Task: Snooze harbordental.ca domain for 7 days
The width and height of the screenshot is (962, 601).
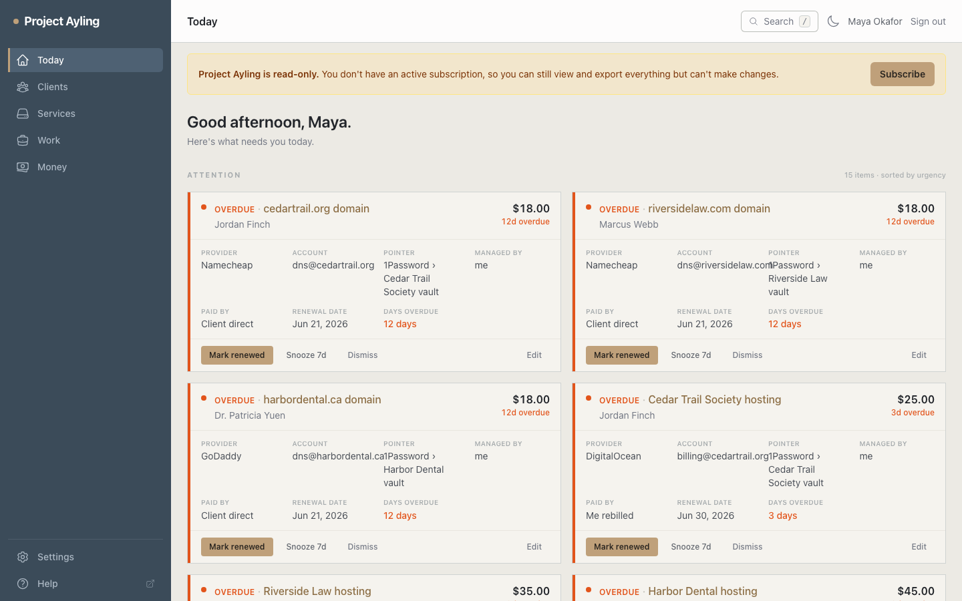Action: pyautogui.click(x=306, y=547)
